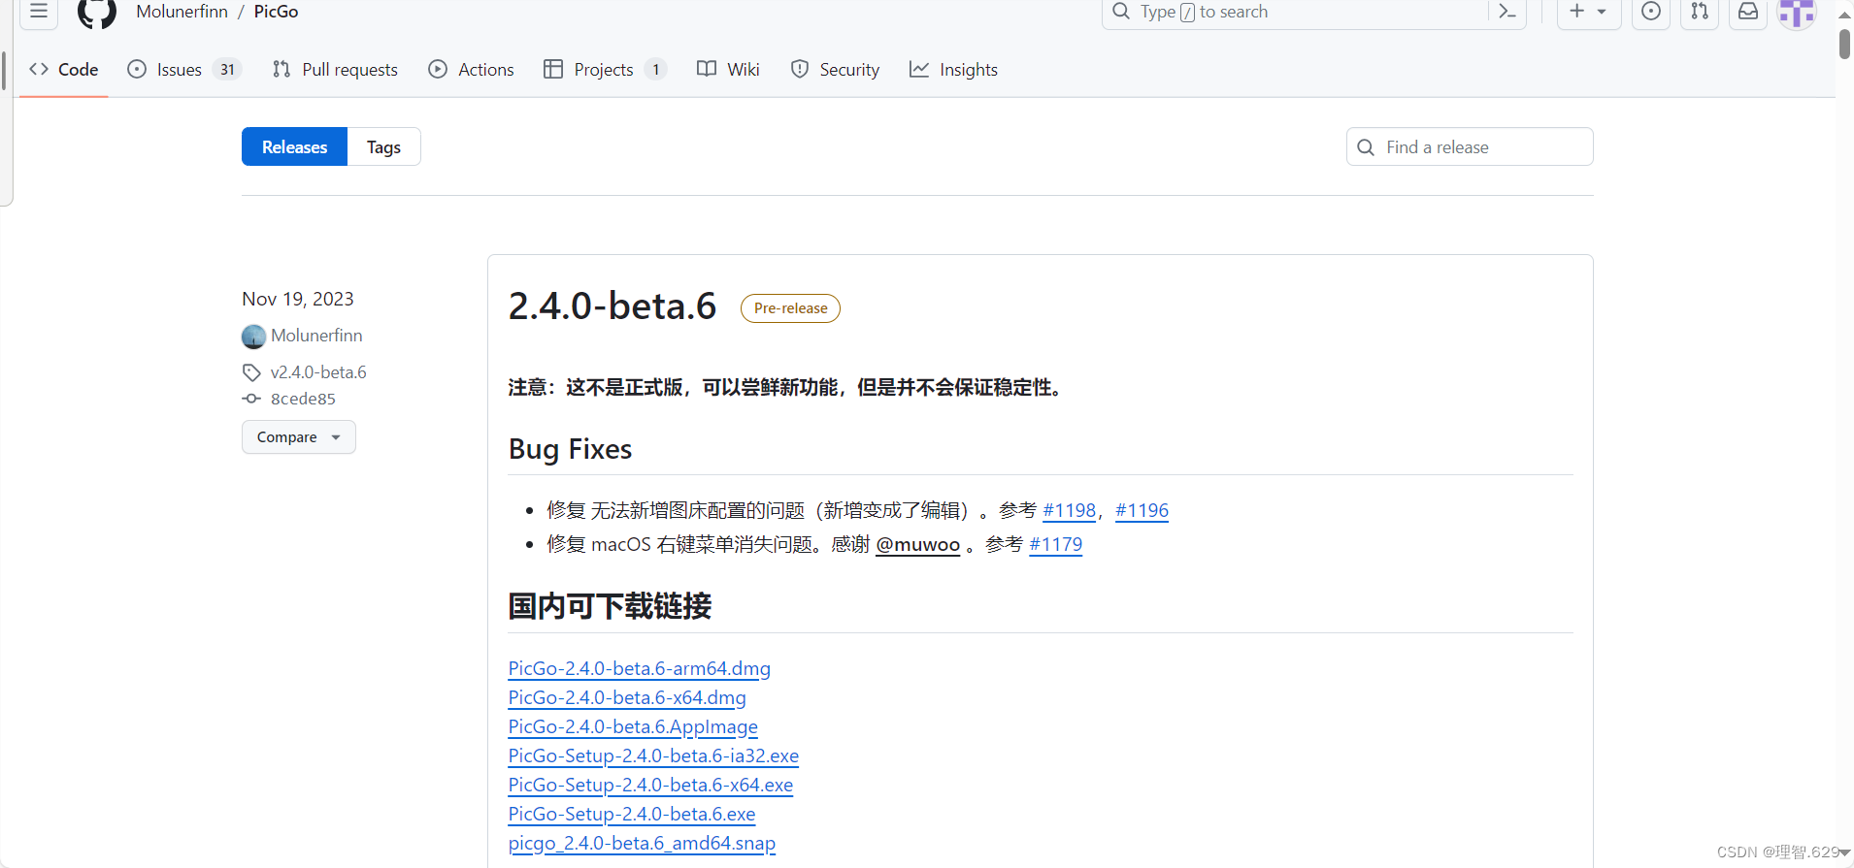Click the Bug Fixes heading

point(570,449)
